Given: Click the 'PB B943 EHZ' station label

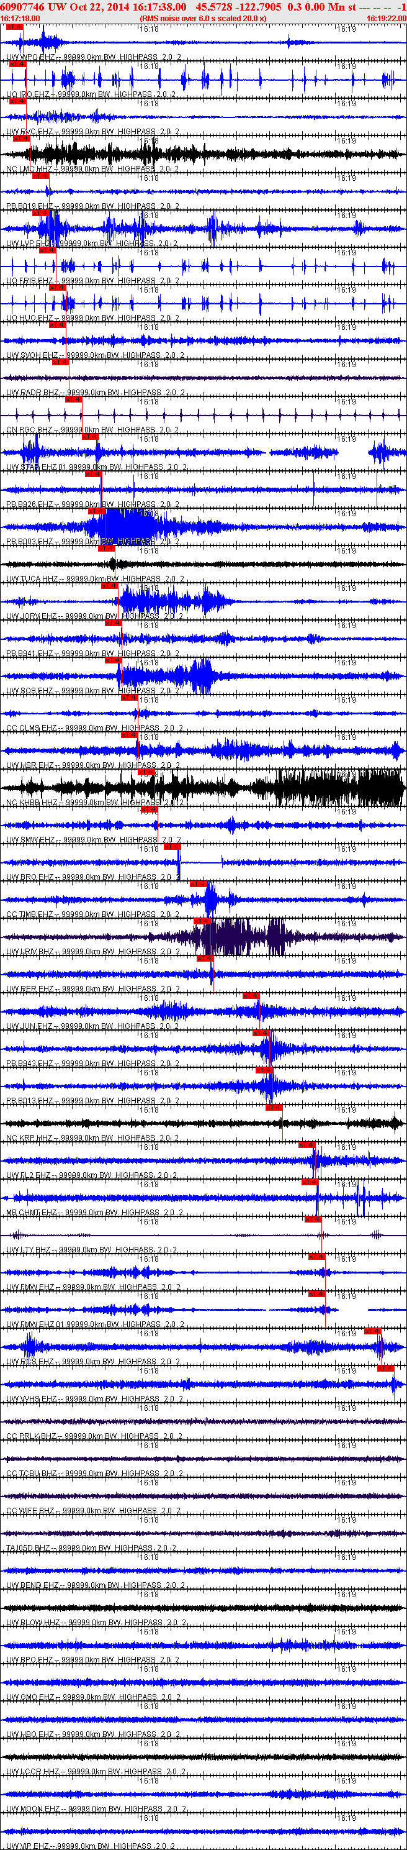Looking at the screenshot, I should click(30, 1064).
